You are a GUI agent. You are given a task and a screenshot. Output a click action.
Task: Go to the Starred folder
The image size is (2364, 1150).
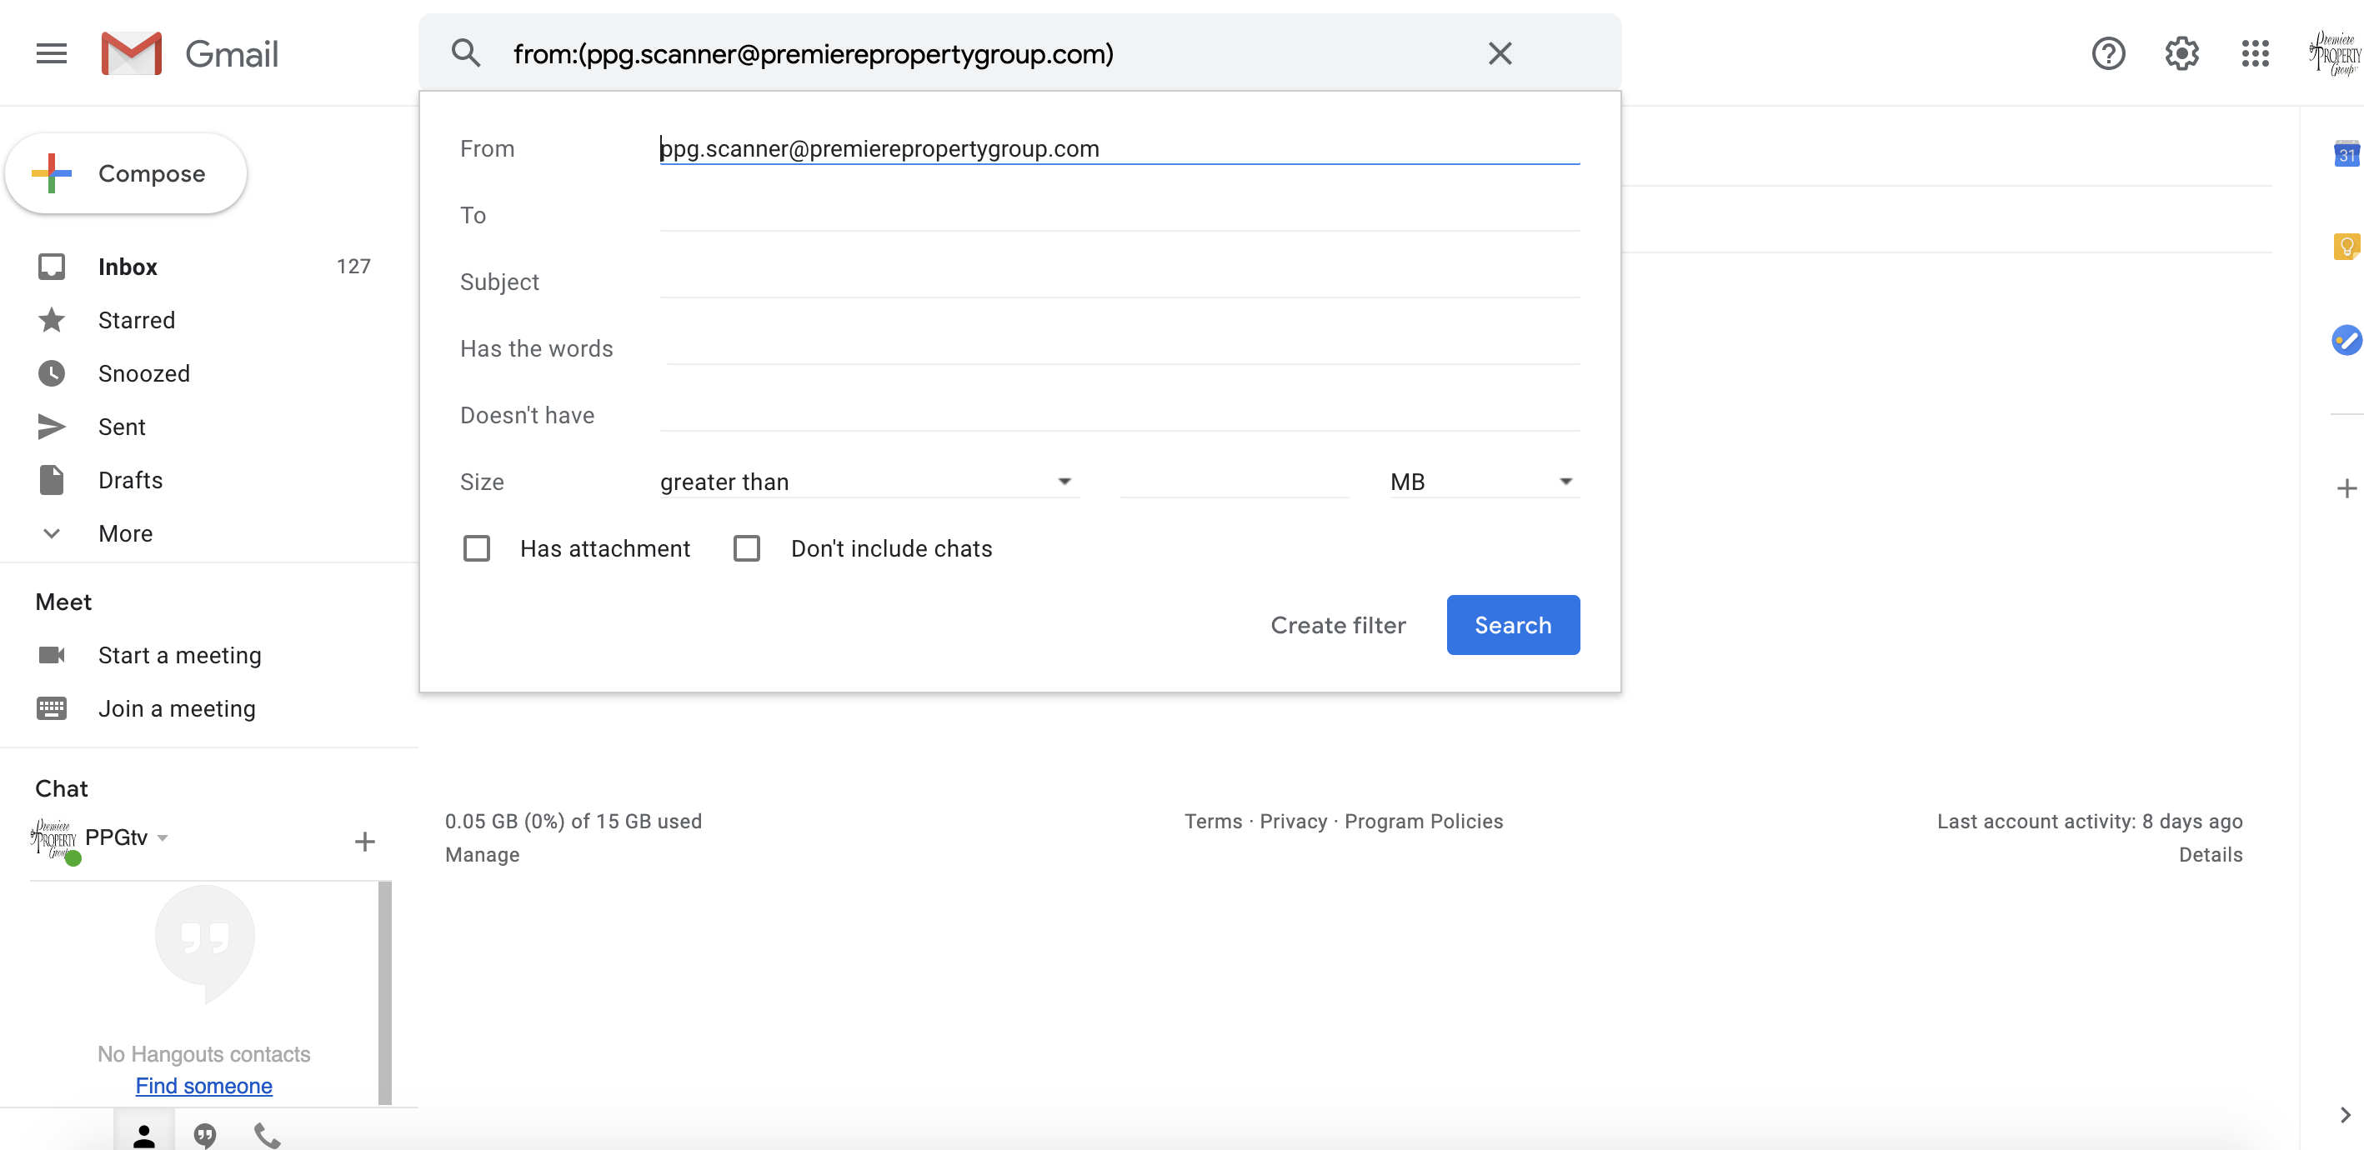pyautogui.click(x=136, y=320)
